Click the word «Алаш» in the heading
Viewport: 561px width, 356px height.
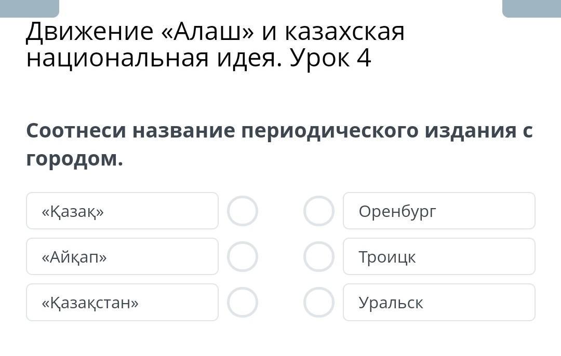pyautogui.click(x=207, y=32)
